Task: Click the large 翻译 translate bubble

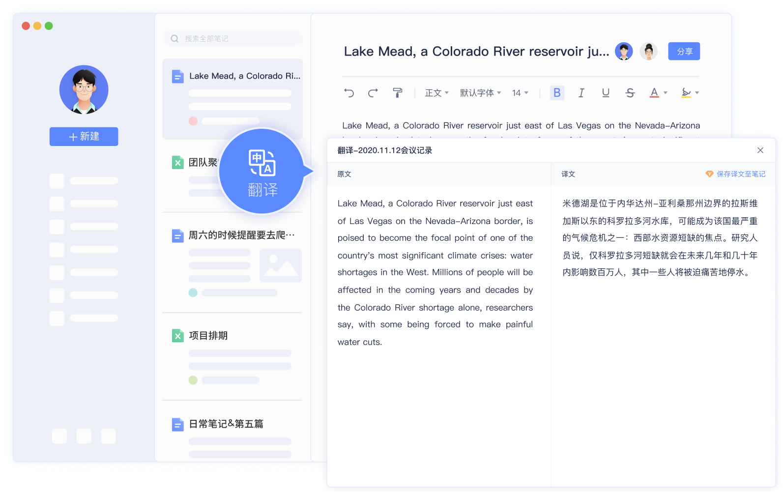Action: pyautogui.click(x=262, y=171)
